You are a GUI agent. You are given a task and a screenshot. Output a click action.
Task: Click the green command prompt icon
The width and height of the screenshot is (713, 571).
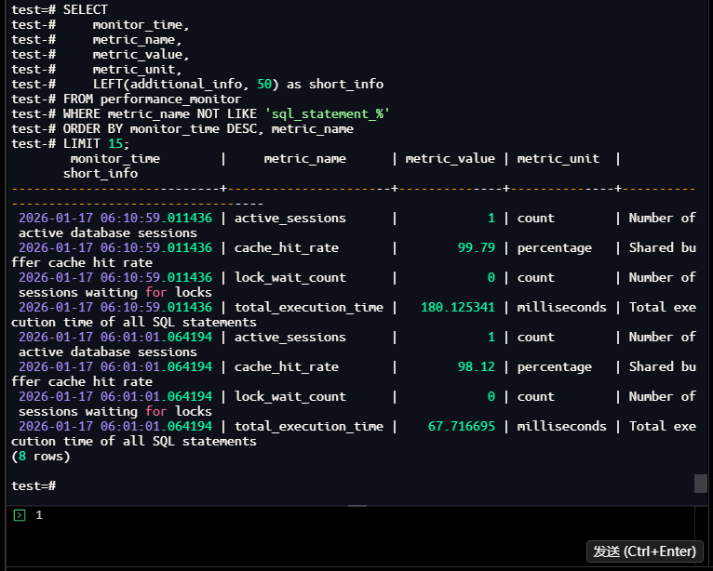click(x=20, y=515)
